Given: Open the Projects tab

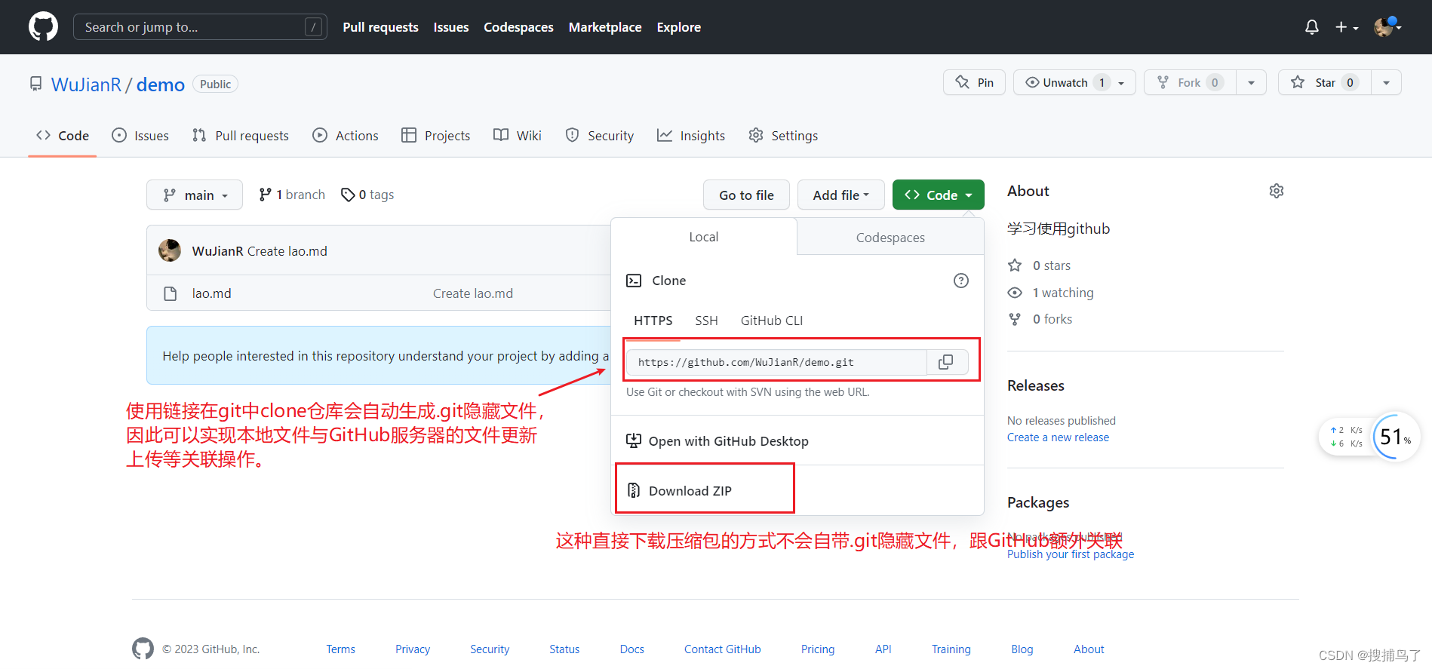Looking at the screenshot, I should tap(436, 135).
